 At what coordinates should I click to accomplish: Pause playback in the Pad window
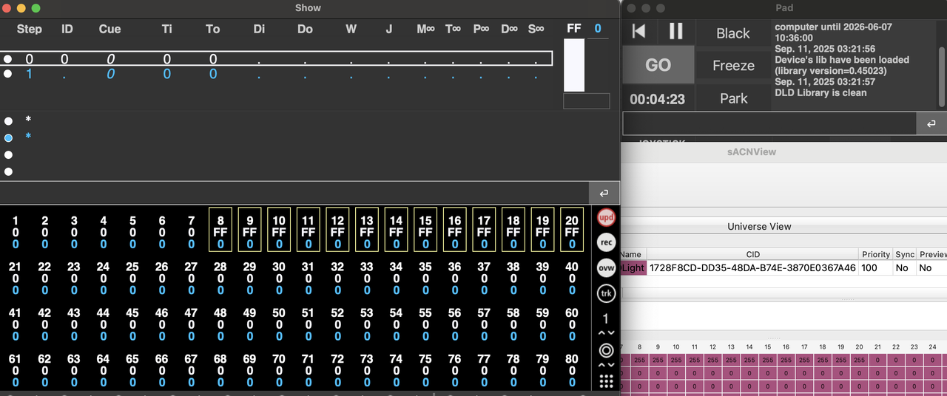676,31
